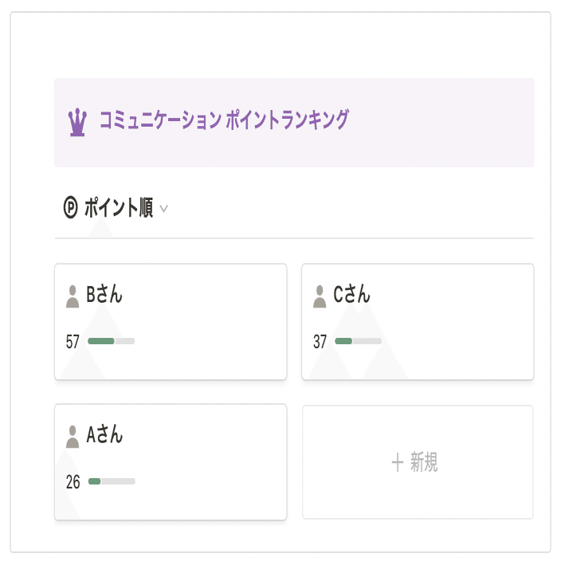Select the ポイント順 view tab
Viewport: 561px width, 561px height.
click(x=118, y=210)
